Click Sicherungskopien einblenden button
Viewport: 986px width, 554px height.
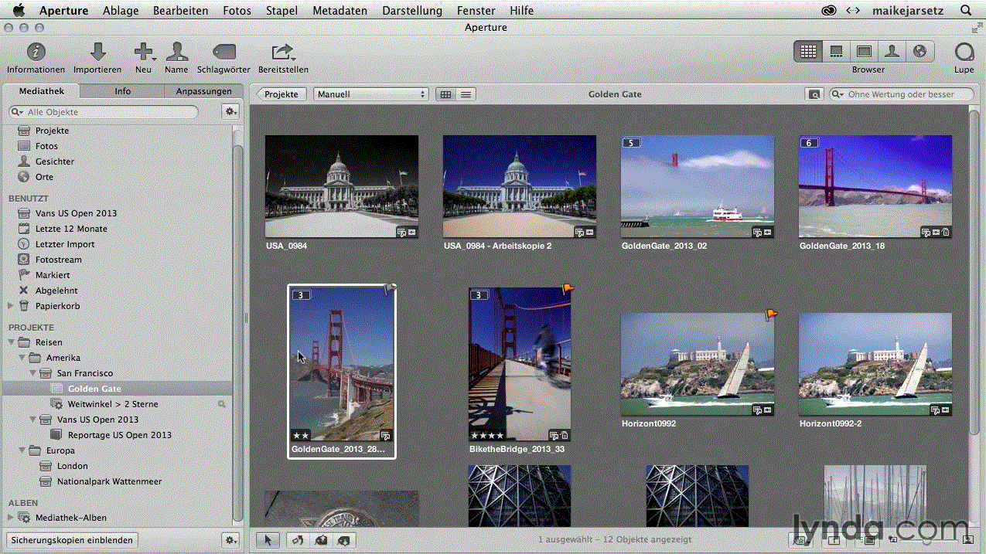click(73, 540)
